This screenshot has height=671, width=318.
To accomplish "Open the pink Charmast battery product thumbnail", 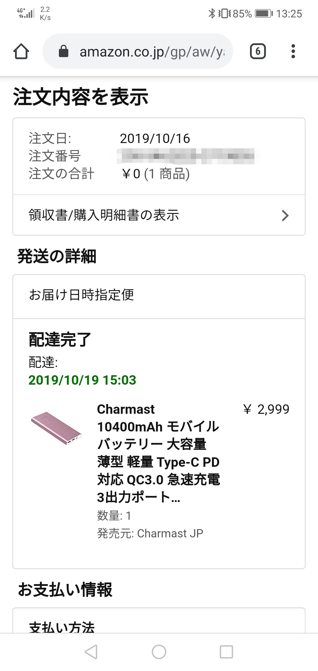I will tap(57, 428).
